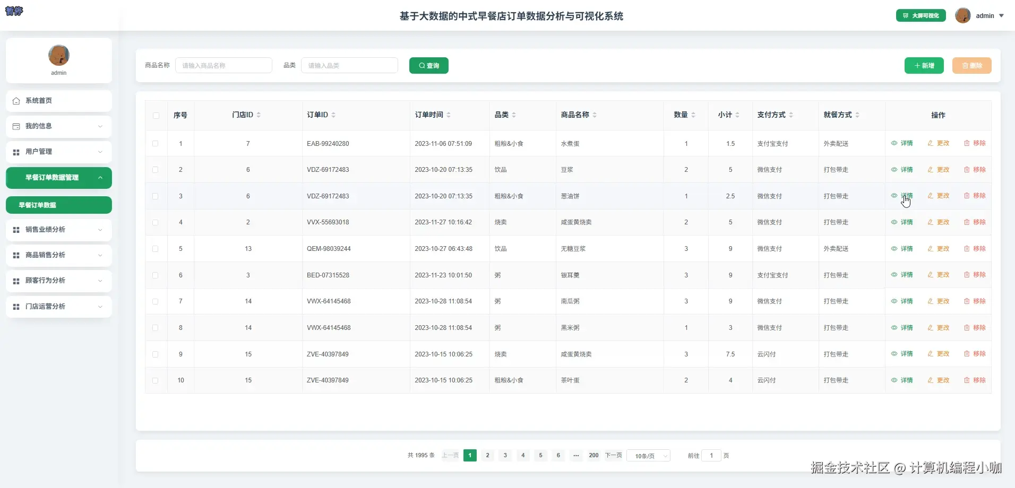Click the trash icon beside 移除 for 葱油饼
Viewport: 1015px width, 488px height.
click(x=966, y=196)
